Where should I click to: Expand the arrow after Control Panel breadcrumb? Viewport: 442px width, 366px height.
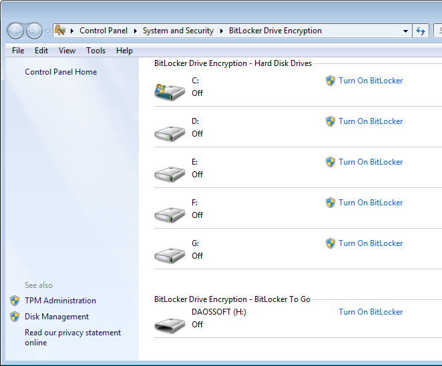click(x=136, y=31)
